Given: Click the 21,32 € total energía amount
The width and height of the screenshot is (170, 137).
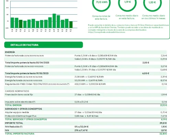Looking at the screenshot, I should coord(163,105).
